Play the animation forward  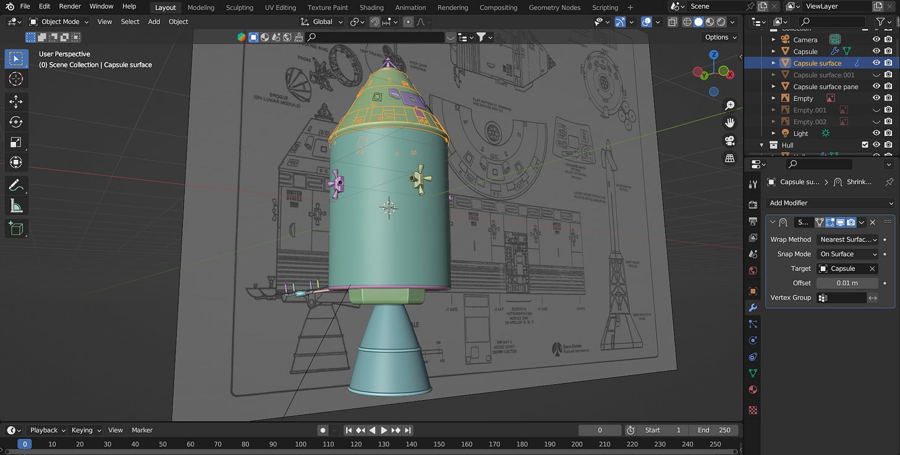(x=384, y=430)
